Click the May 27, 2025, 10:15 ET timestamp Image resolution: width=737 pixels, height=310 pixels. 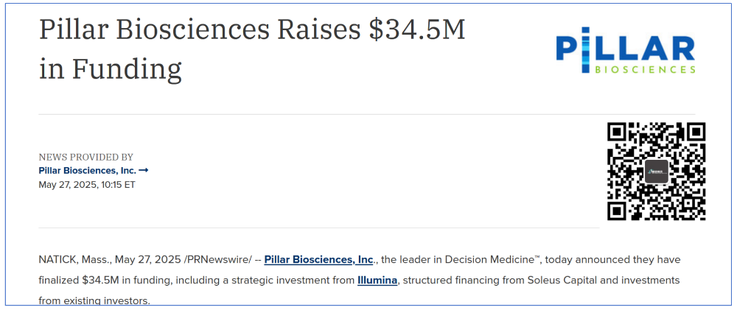point(87,185)
